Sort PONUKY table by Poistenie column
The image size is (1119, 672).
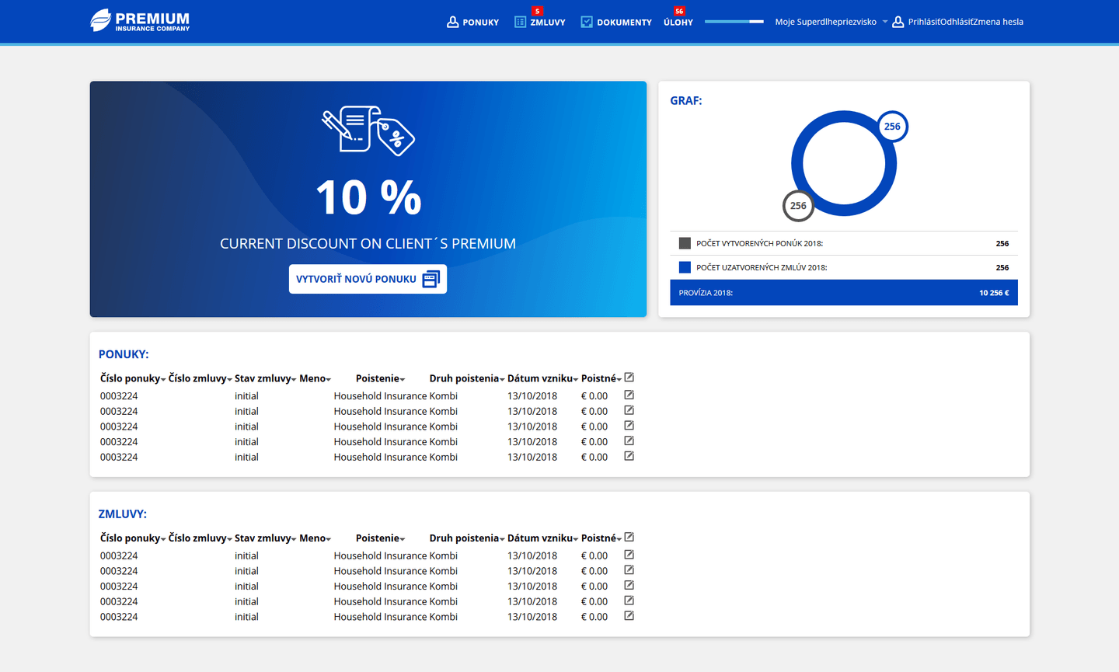click(x=381, y=378)
